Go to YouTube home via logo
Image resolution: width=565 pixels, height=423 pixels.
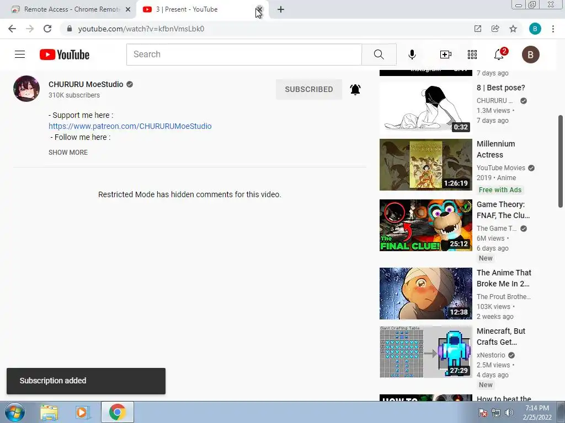click(x=65, y=55)
